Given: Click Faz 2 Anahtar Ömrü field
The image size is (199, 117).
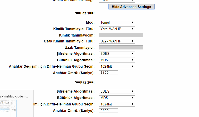Looking at the screenshot, I should [108, 111].
